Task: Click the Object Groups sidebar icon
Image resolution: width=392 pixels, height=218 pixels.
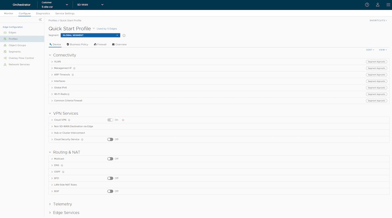Action: (x=5, y=45)
